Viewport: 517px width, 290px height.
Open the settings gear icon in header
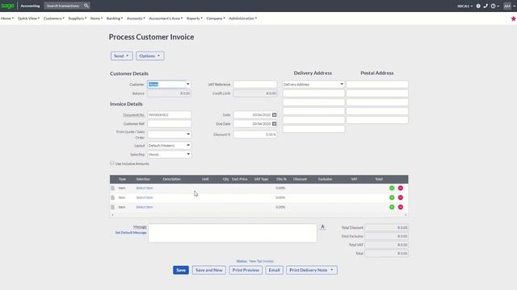click(x=478, y=6)
